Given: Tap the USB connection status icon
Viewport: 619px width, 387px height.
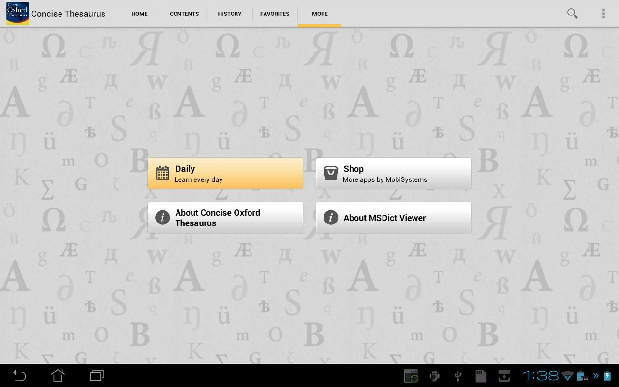Looking at the screenshot, I should pyautogui.click(x=457, y=375).
